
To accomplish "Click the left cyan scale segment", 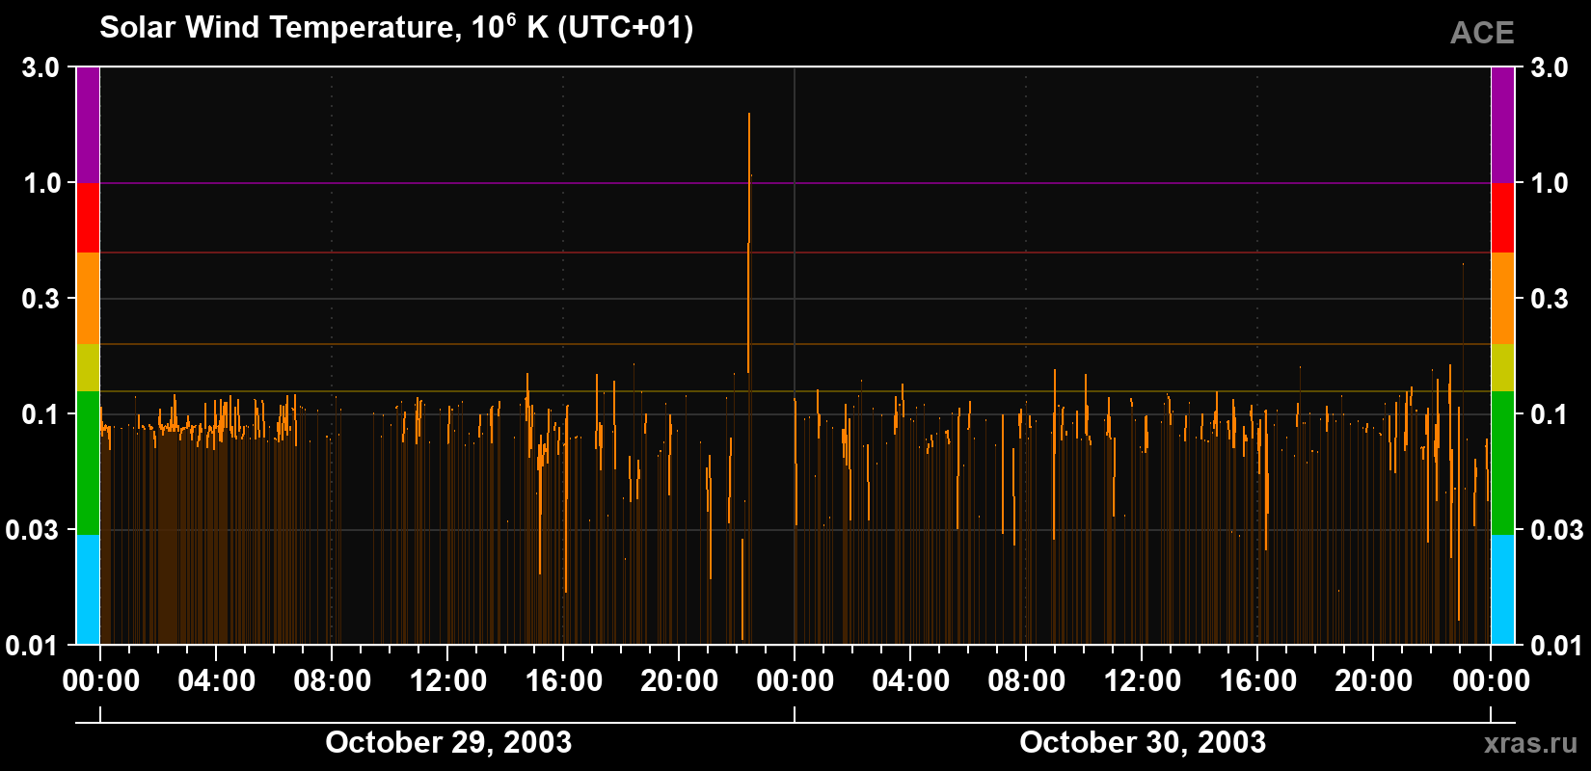I will 88,590.
